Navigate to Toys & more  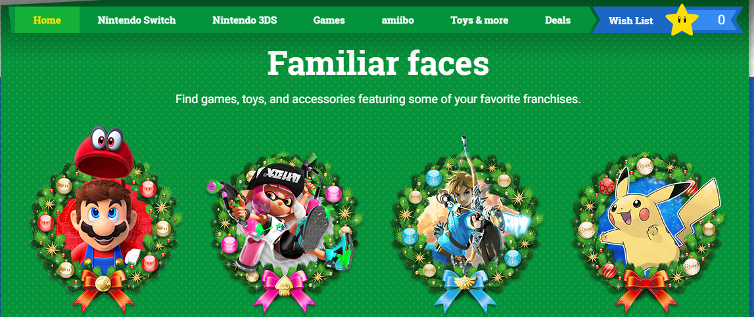479,20
